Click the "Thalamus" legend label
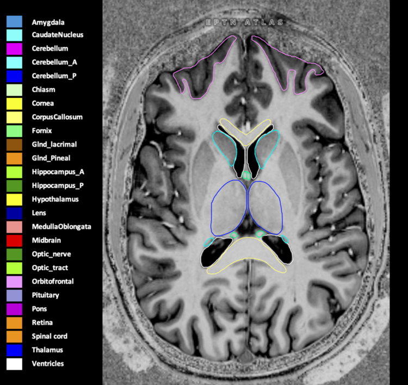The image size is (408, 385). pos(47,350)
